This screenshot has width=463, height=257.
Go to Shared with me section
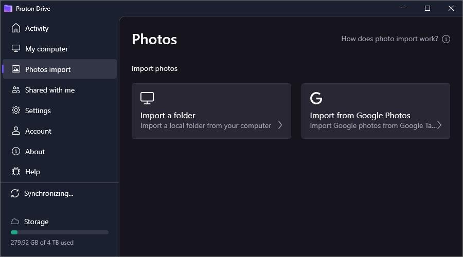50,90
